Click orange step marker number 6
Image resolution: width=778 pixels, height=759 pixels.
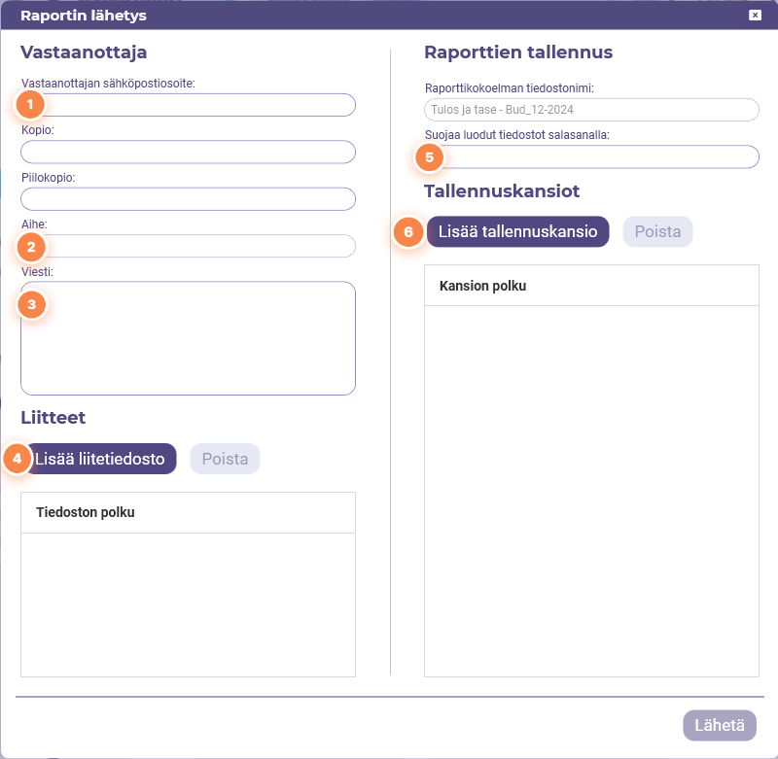pos(408,231)
